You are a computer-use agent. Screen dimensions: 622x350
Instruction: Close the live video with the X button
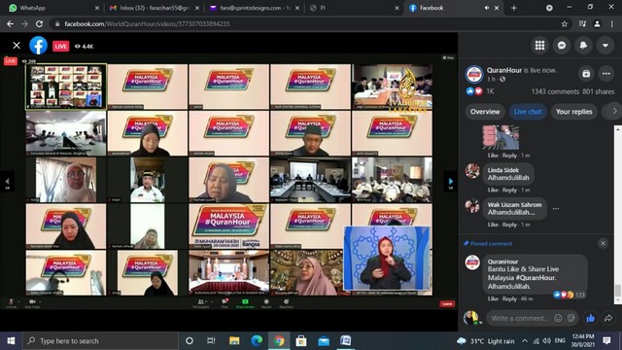pyautogui.click(x=17, y=46)
